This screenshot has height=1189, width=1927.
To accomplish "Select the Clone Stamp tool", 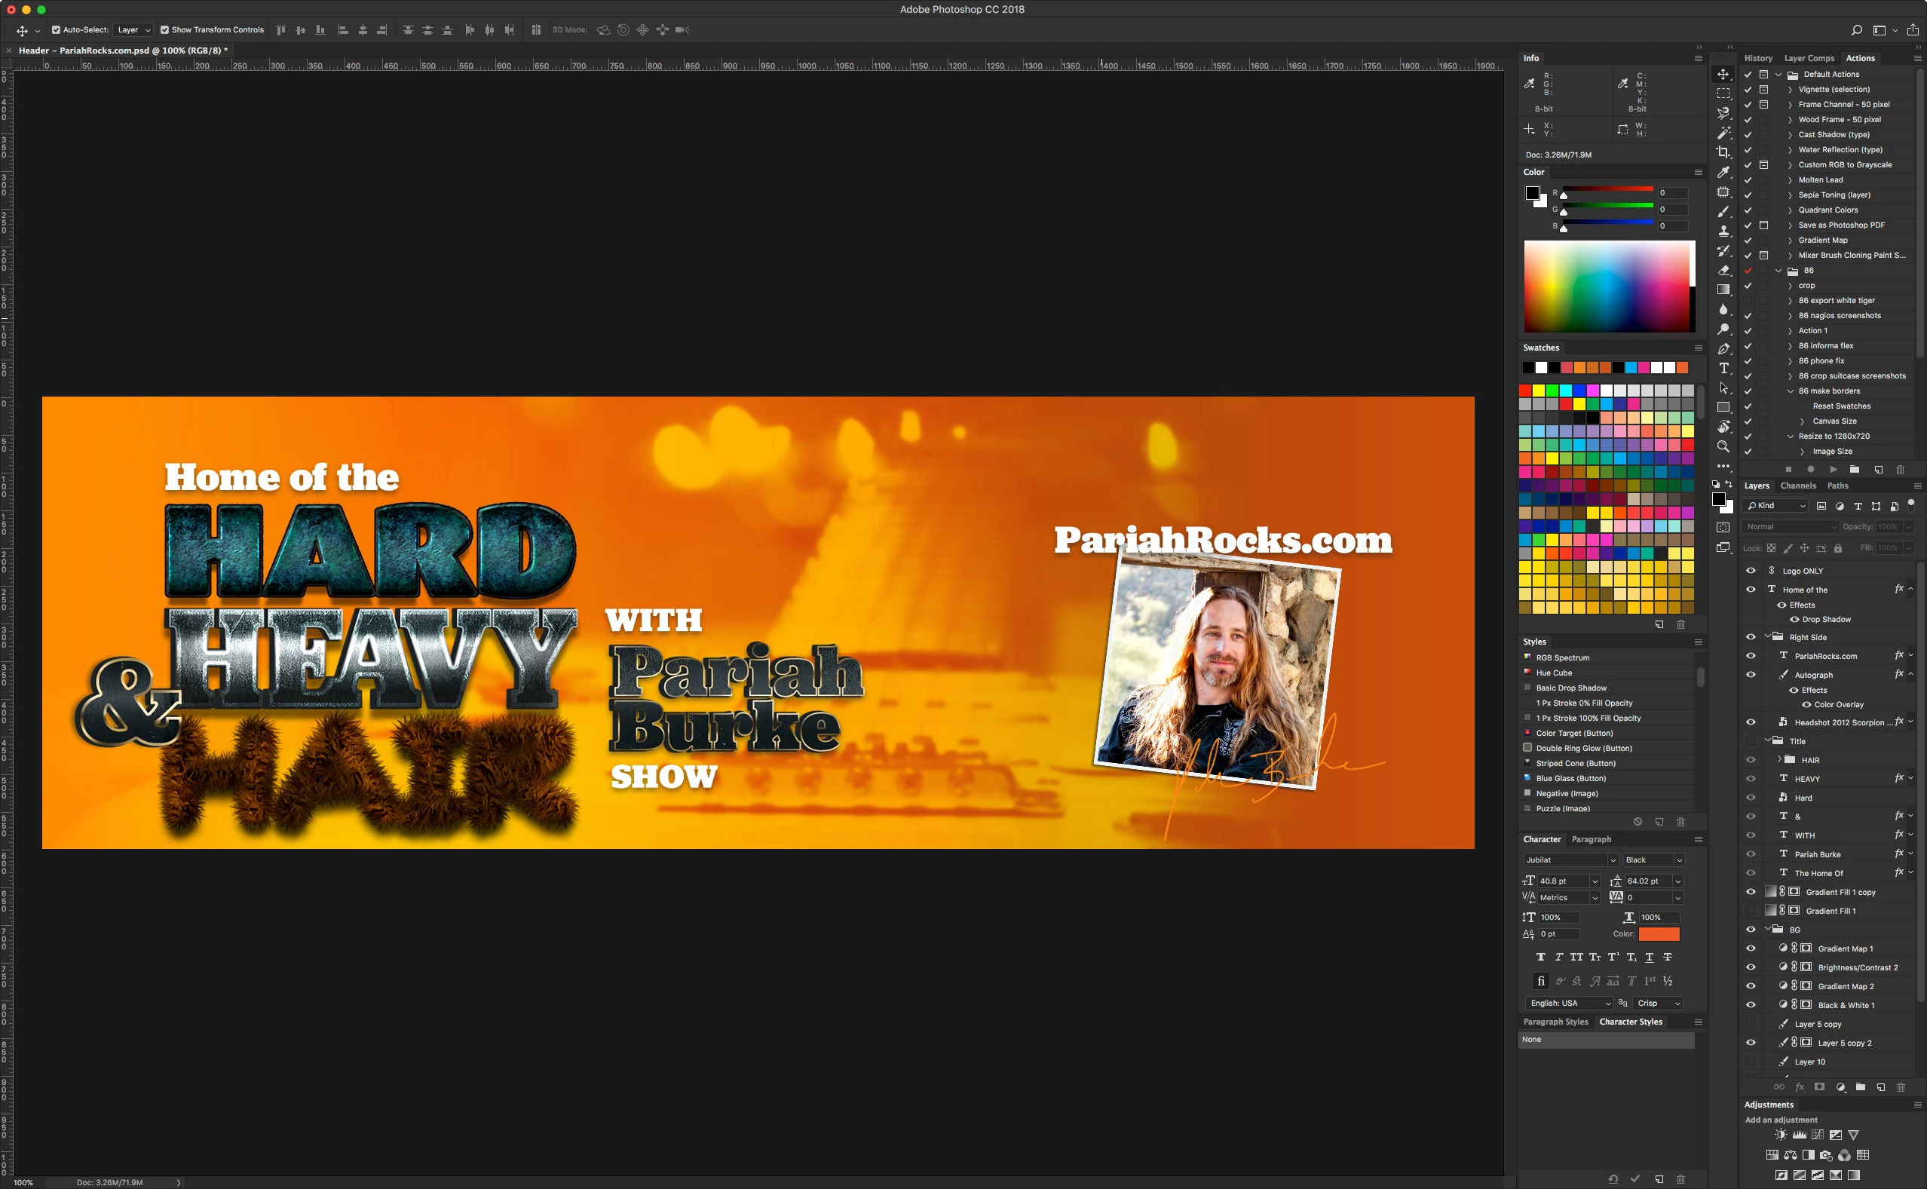I will coord(1723,231).
